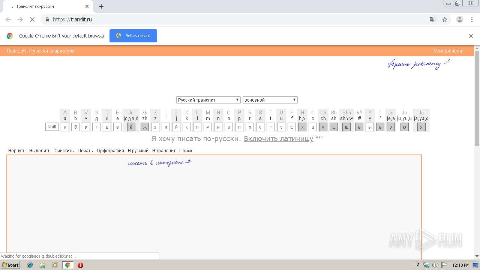
Task: Click 'В транслит' conversion option
Action: pos(164,151)
